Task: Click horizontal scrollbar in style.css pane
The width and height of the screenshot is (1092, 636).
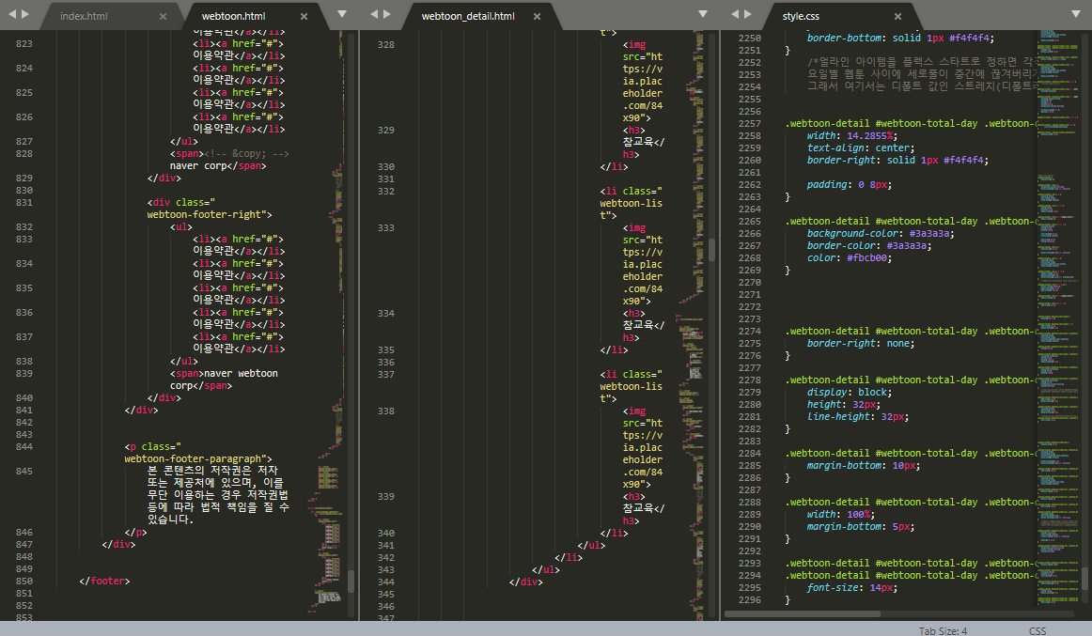Action: tap(803, 613)
